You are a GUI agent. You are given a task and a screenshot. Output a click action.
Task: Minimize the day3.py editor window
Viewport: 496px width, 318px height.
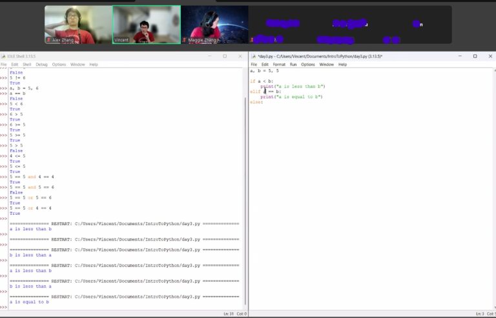point(460,56)
